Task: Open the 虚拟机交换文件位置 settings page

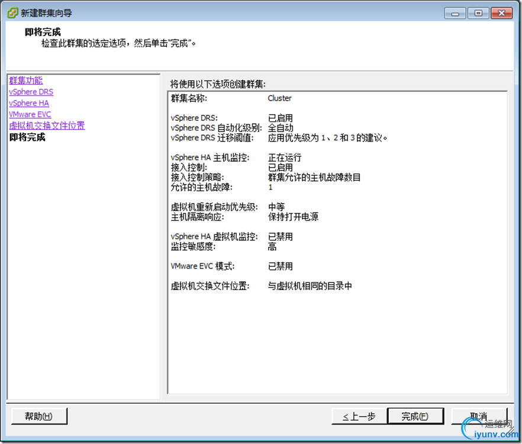Action: (x=47, y=126)
